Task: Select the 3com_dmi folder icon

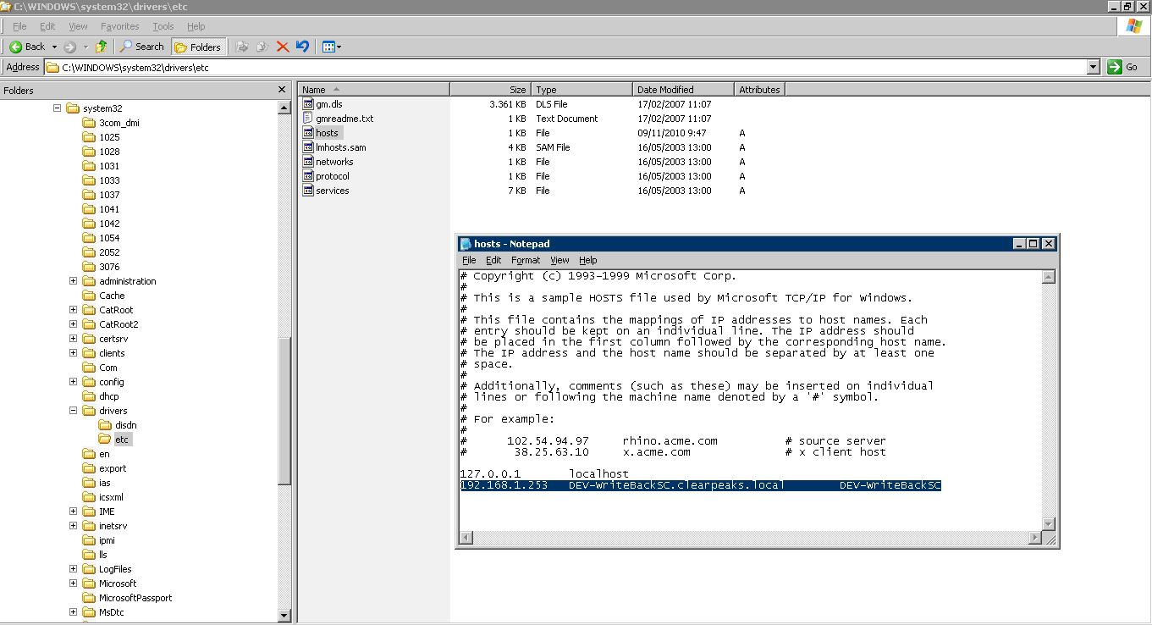Action: [89, 123]
